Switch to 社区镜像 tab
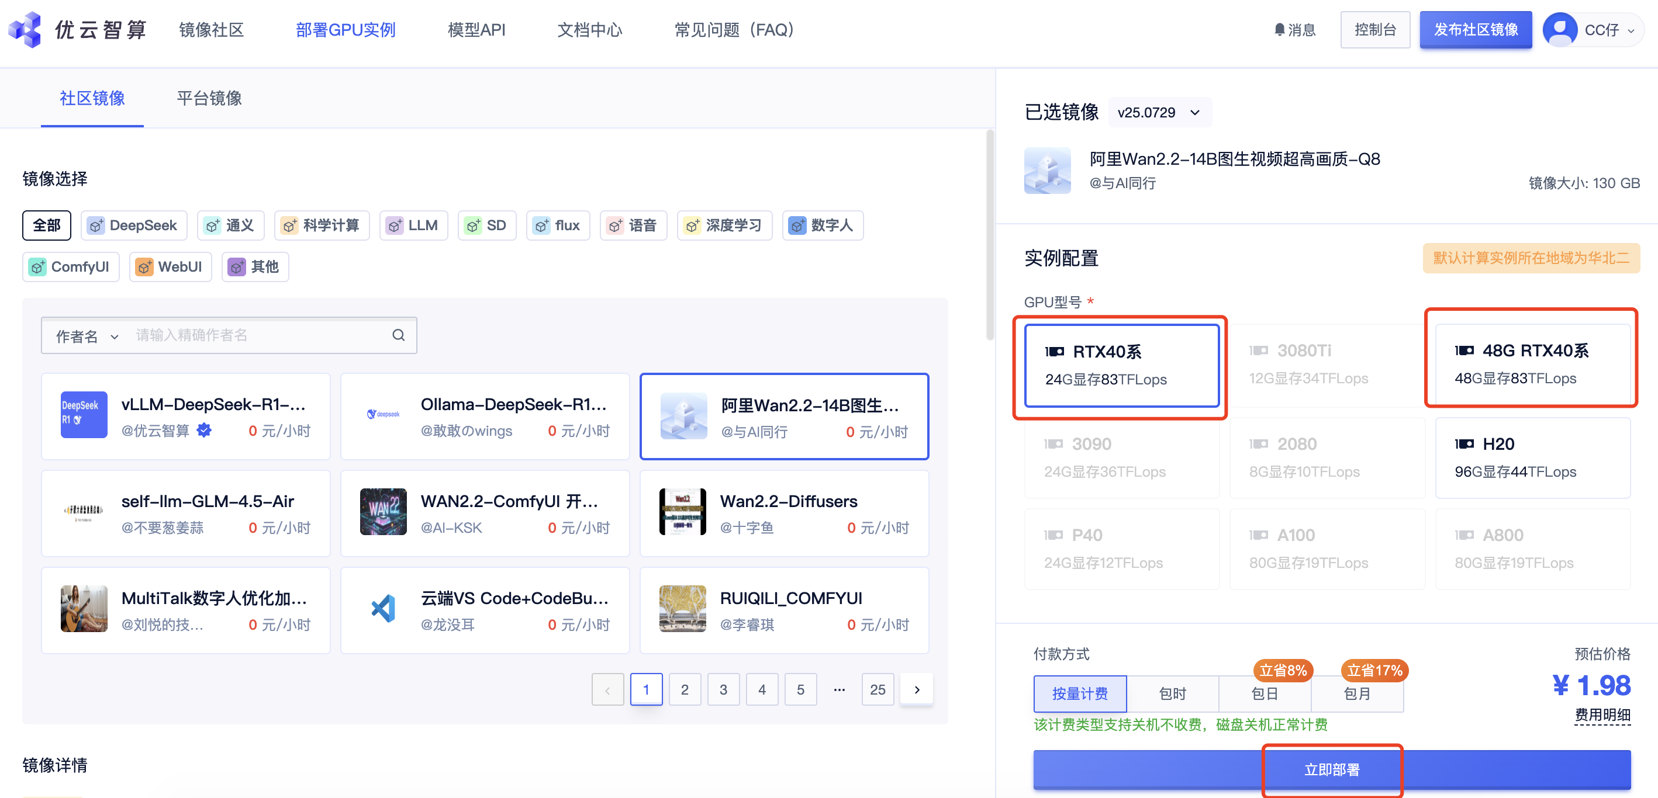1658x798 pixels. click(x=92, y=98)
